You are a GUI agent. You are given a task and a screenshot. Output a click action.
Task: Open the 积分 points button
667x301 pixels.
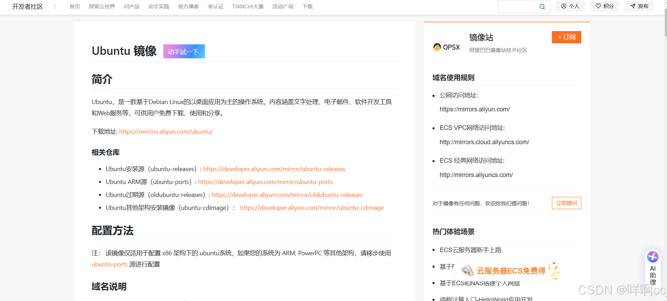604,6
